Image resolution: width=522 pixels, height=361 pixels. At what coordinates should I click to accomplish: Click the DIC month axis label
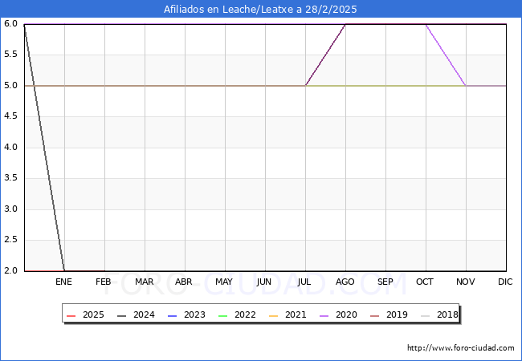pos(505,282)
